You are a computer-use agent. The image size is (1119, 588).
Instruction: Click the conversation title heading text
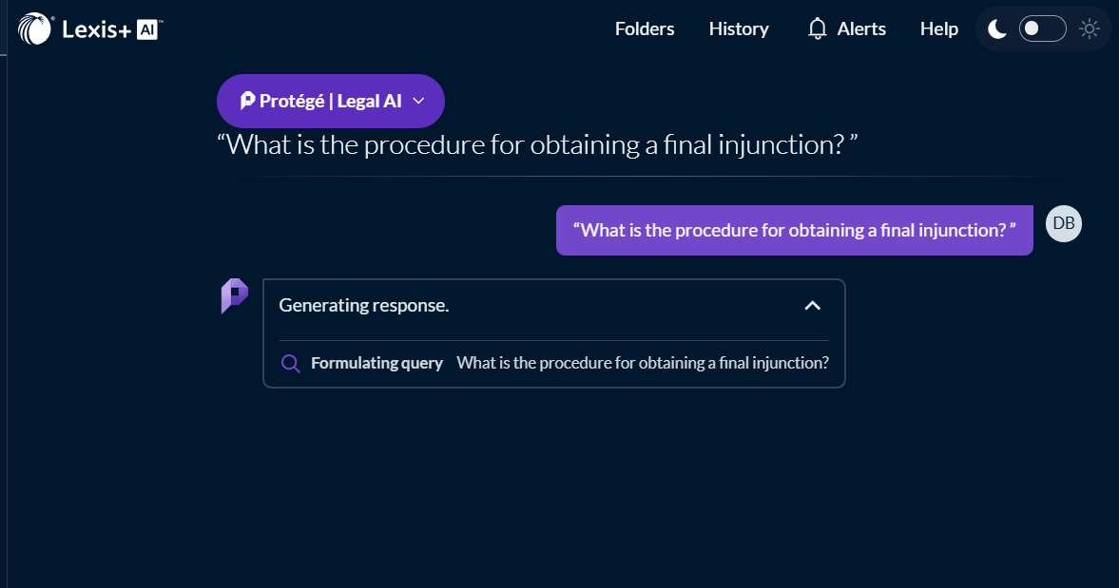click(x=538, y=145)
